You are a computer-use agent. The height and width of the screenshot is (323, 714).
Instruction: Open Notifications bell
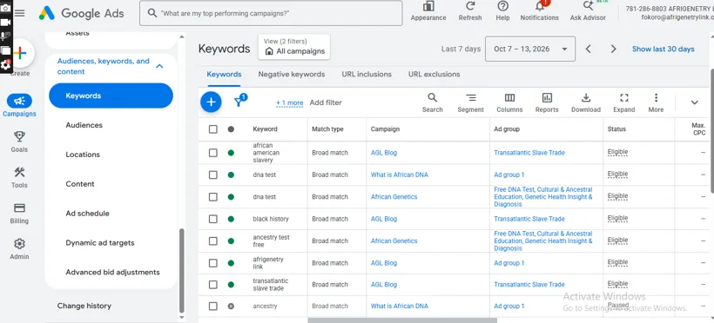[x=540, y=12]
